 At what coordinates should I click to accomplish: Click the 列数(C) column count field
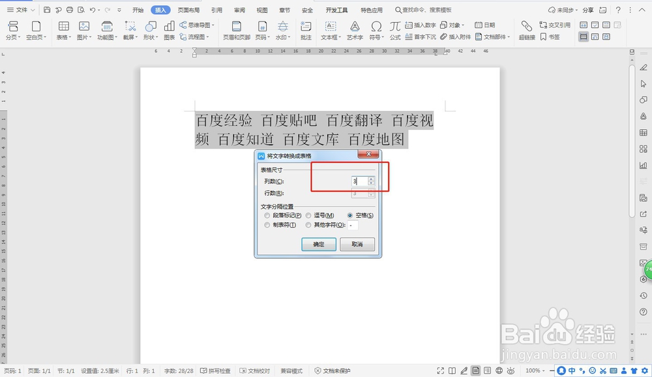tap(360, 181)
